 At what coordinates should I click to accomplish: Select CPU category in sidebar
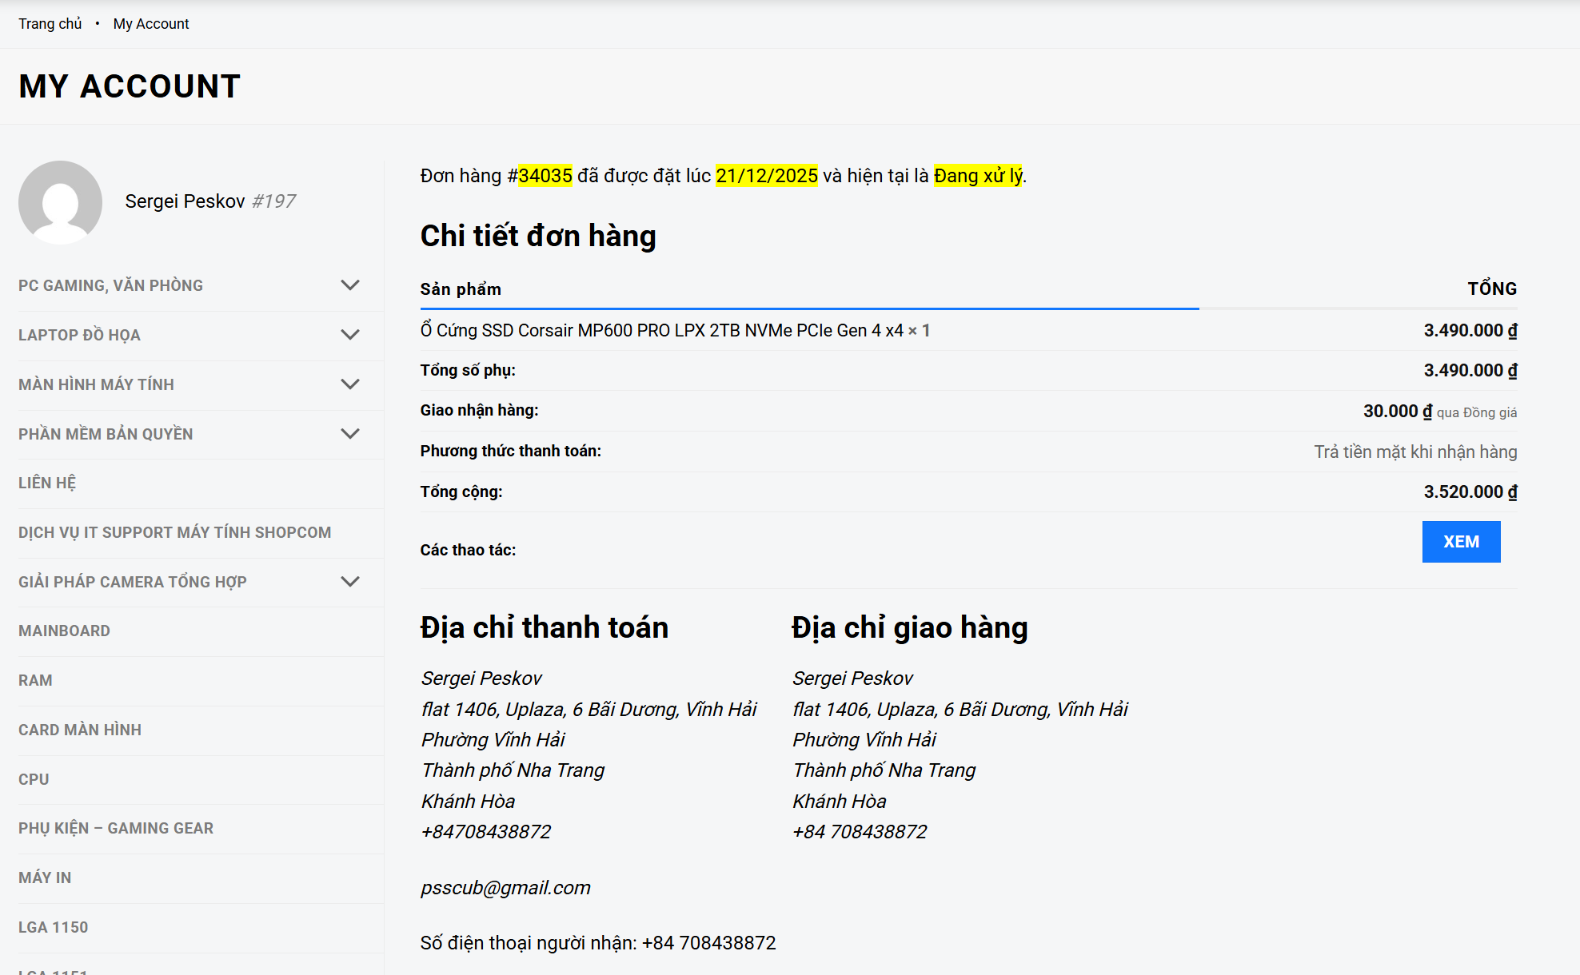click(x=34, y=779)
